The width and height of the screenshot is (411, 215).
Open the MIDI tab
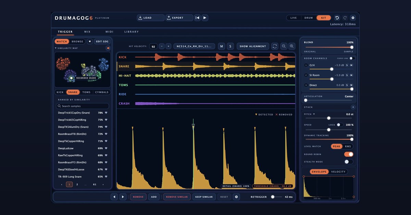(x=109, y=32)
